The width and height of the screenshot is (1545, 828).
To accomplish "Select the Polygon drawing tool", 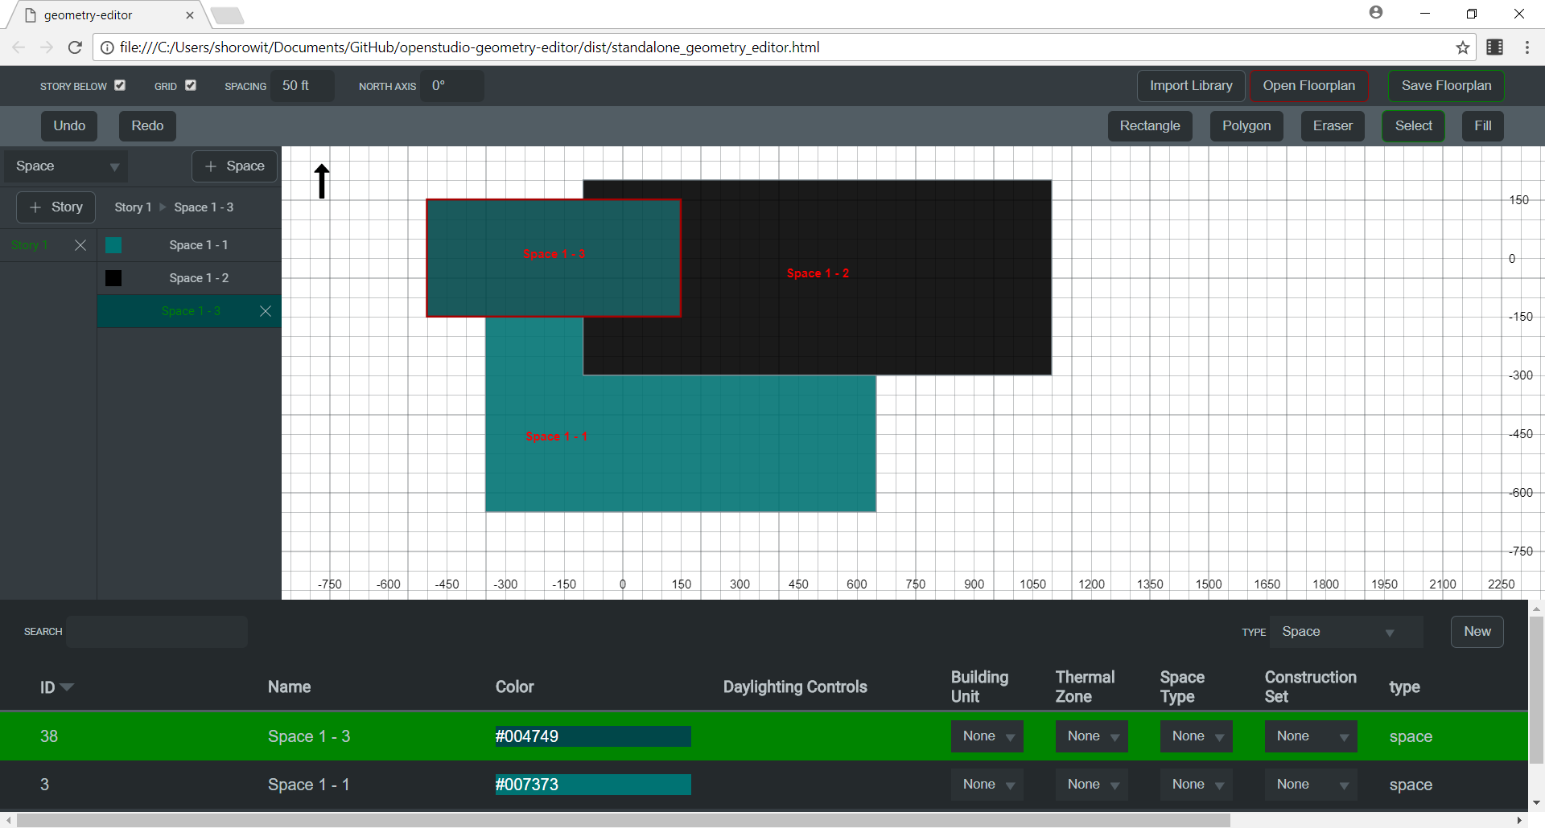I will coord(1246,125).
